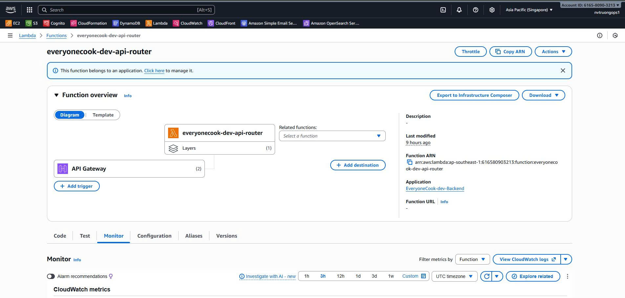Open the services grid menu
The image size is (625, 298).
(30, 10)
